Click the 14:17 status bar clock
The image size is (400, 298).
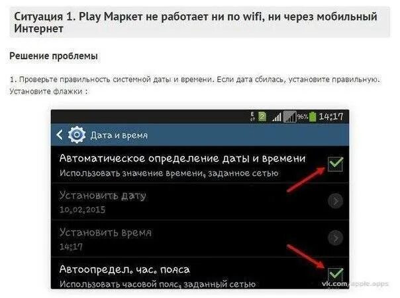click(331, 117)
